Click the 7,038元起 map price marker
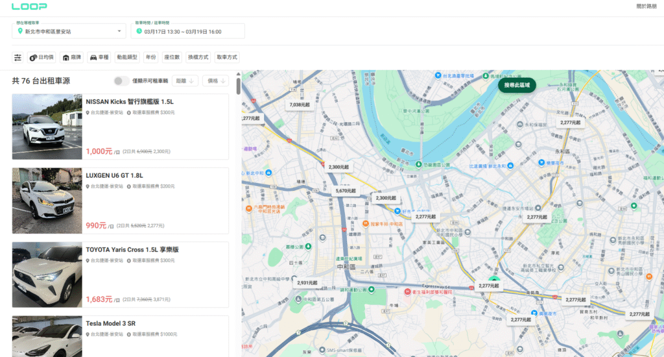This screenshot has width=664, height=357. click(300, 105)
